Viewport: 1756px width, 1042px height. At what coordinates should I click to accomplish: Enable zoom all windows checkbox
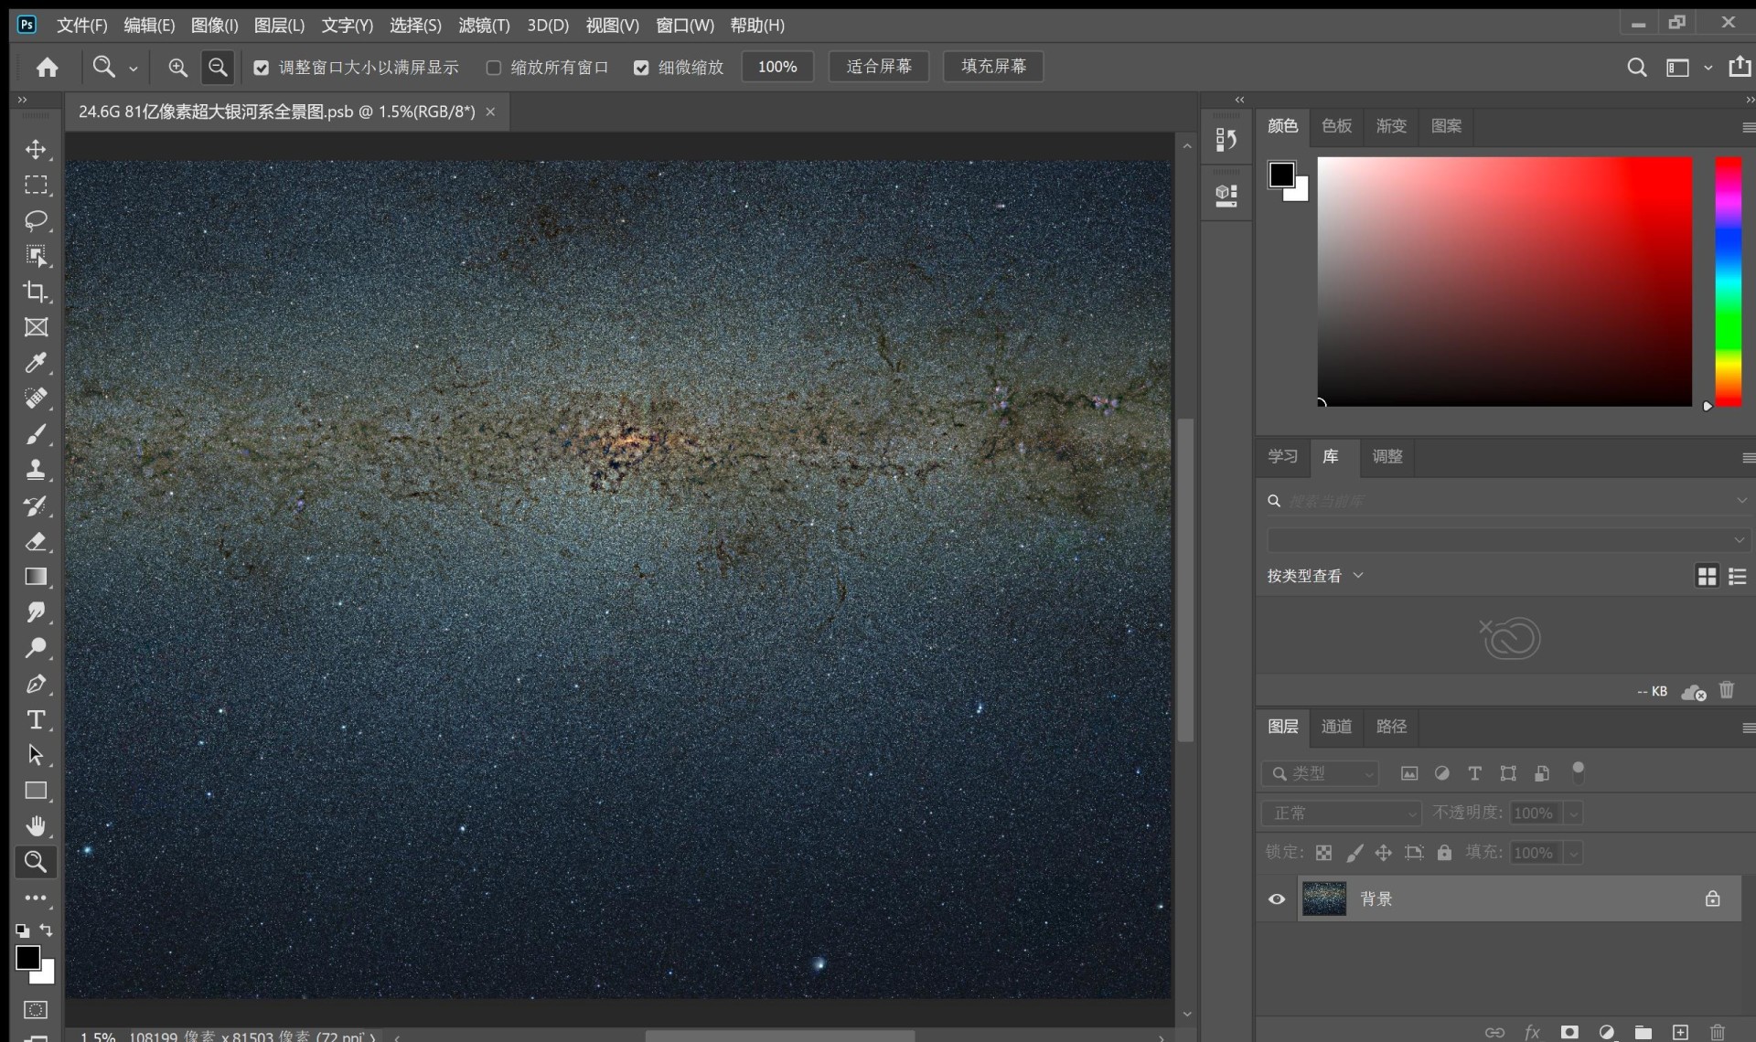tap(494, 68)
